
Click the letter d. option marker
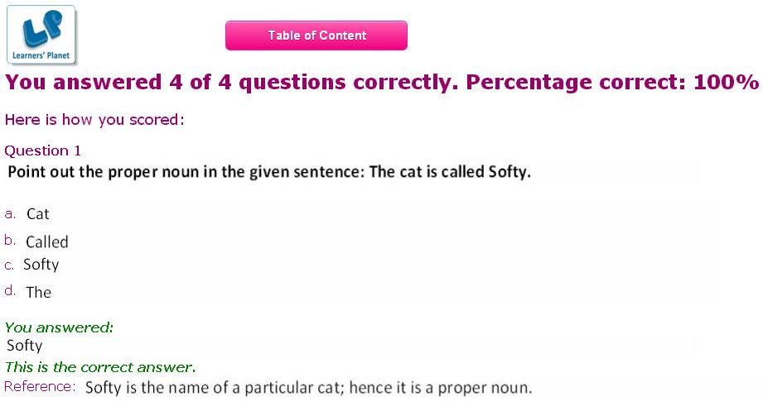(x=10, y=290)
